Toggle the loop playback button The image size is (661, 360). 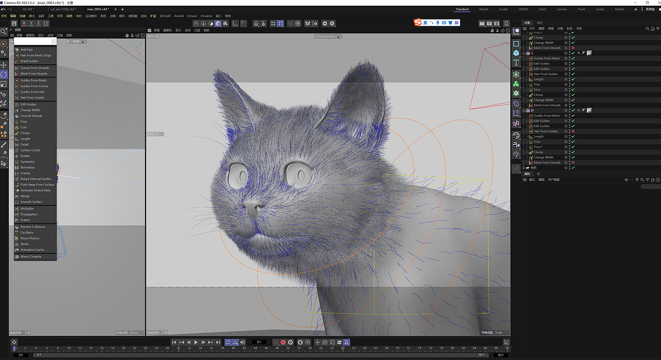click(228, 342)
